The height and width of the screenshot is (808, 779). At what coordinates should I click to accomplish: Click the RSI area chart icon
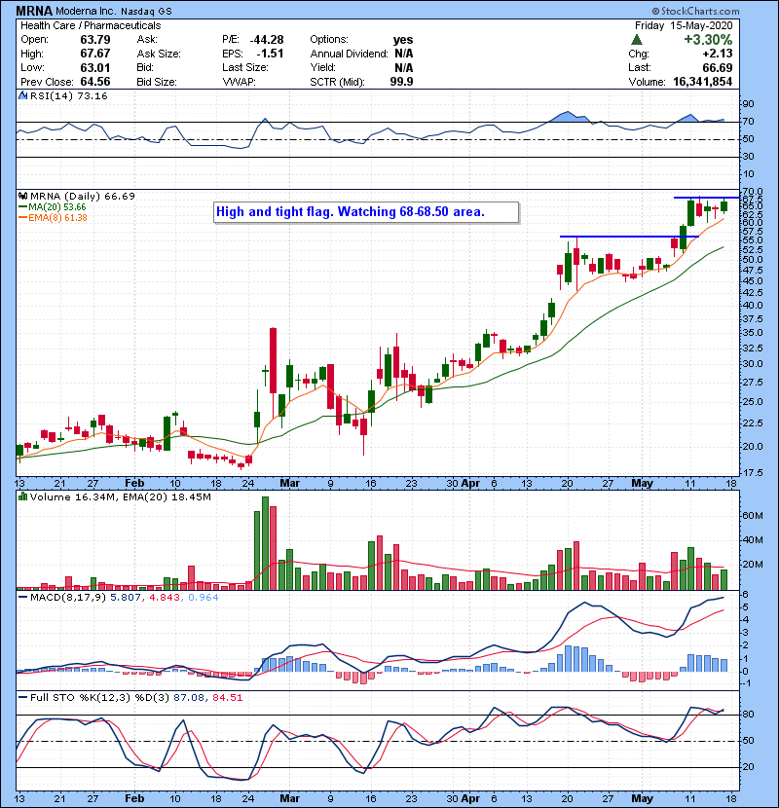tap(22, 95)
